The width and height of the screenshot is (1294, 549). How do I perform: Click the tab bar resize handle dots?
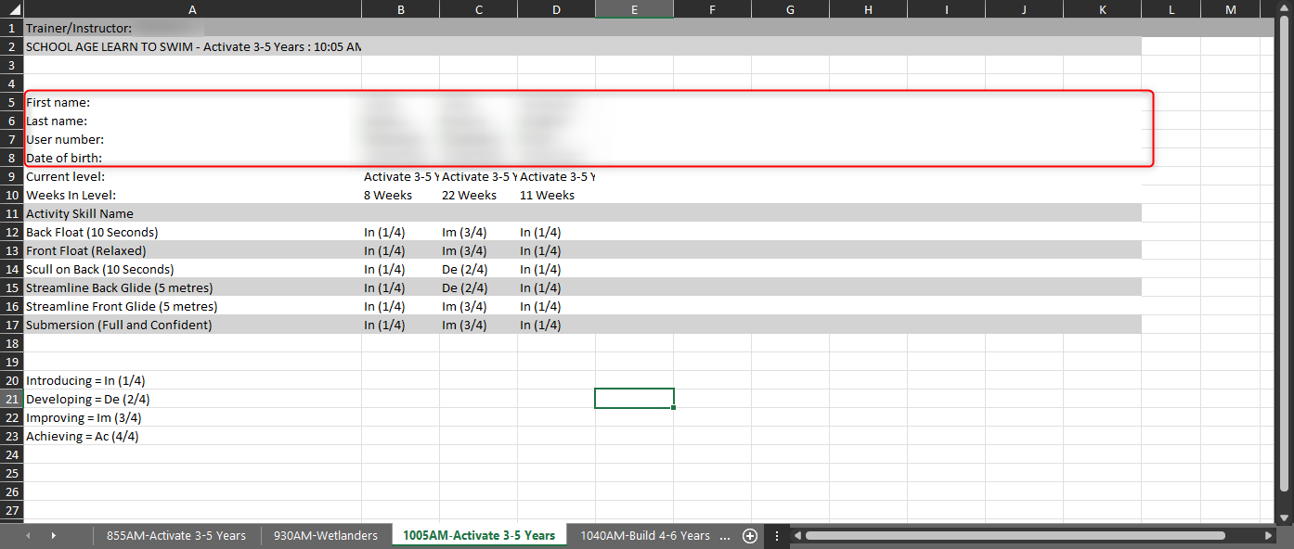pos(777,536)
